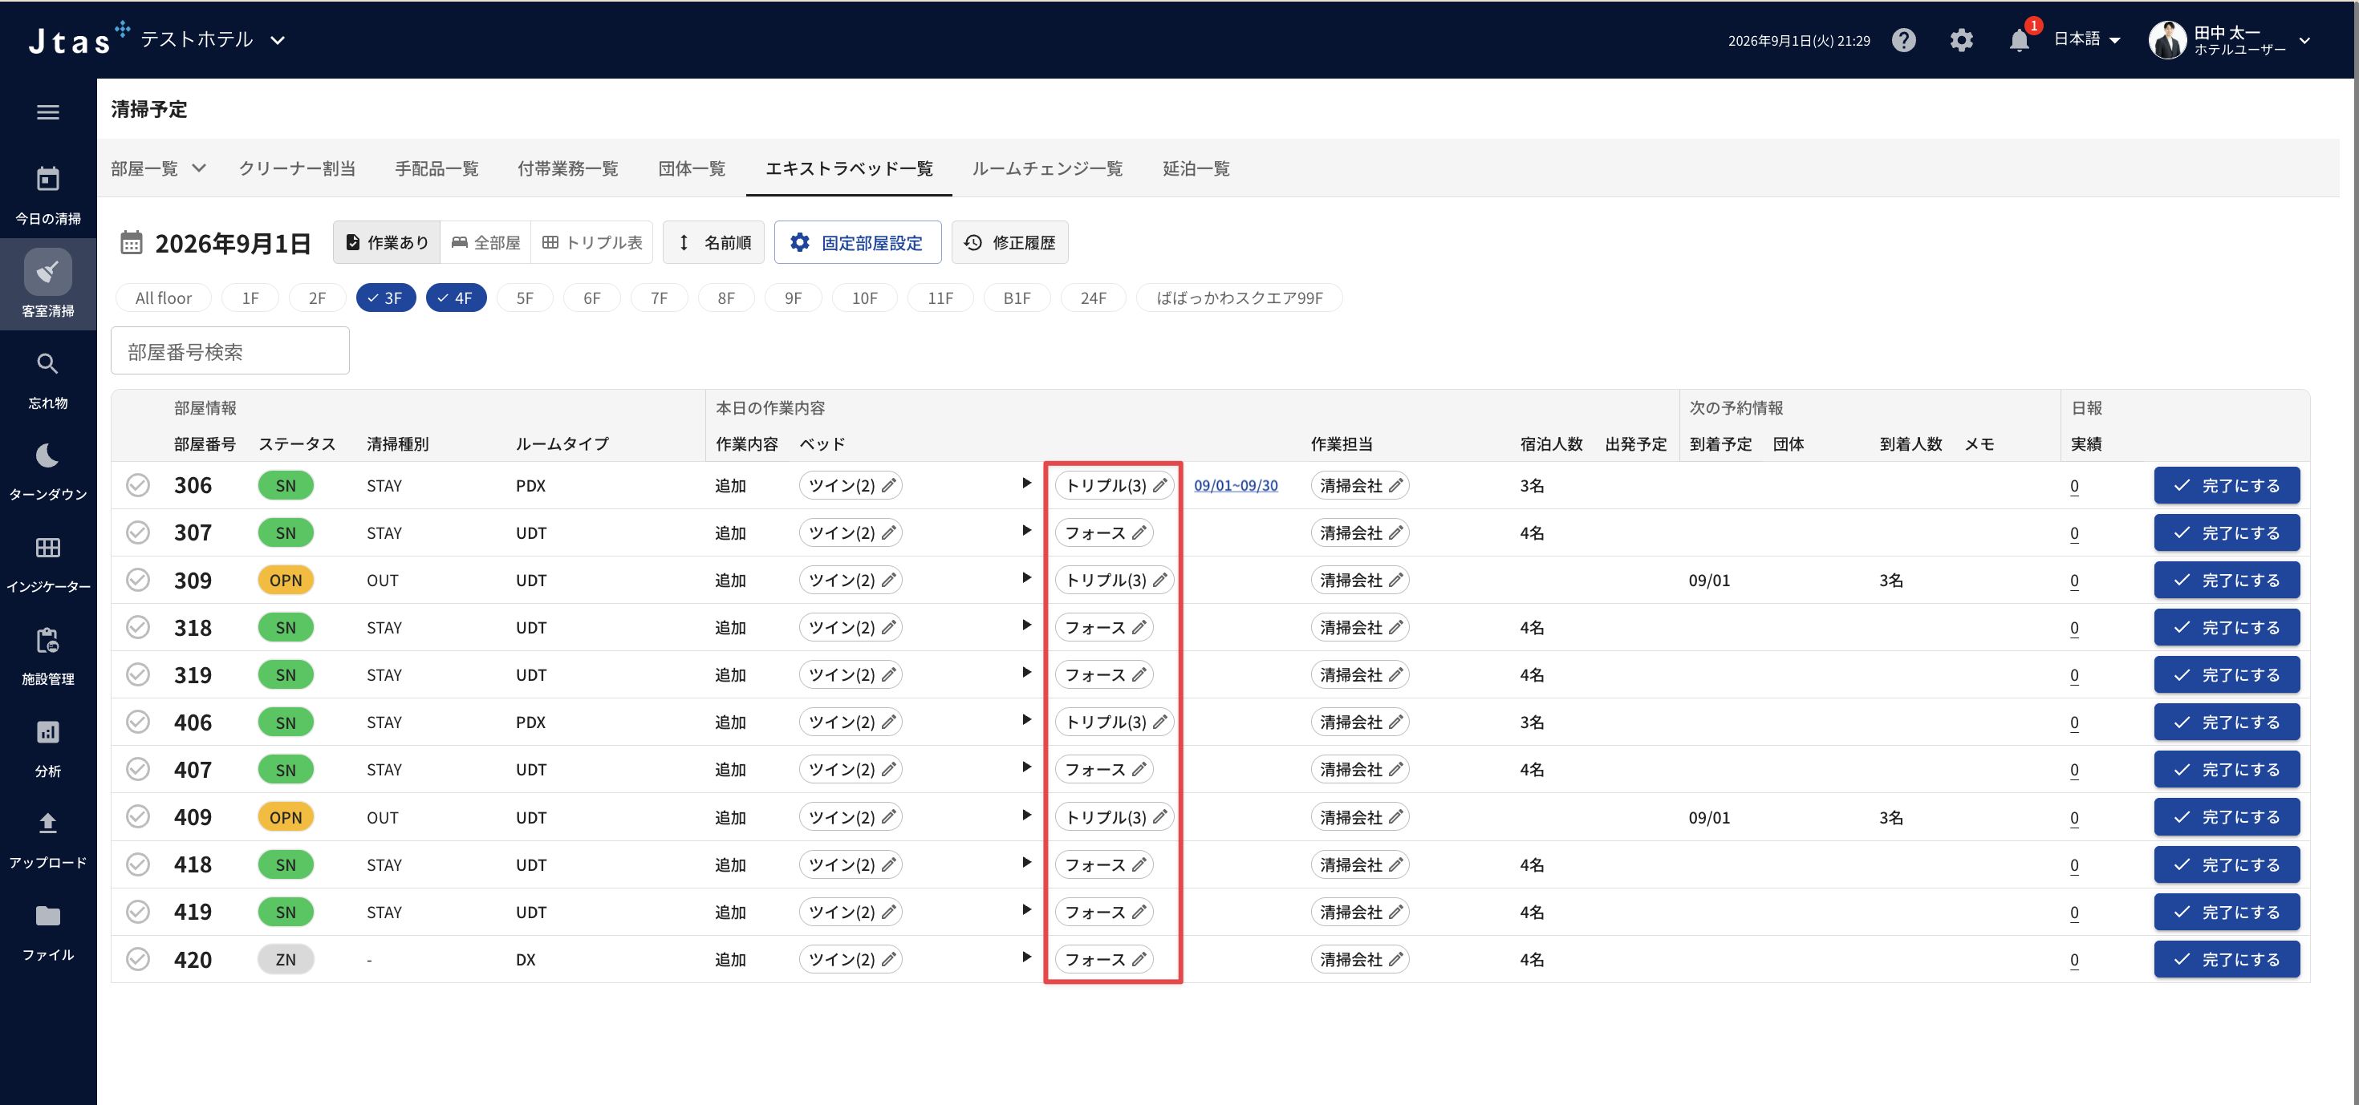The width and height of the screenshot is (2359, 1105).
Task: Click the 部屋番号検索 search field
Action: tap(229, 351)
